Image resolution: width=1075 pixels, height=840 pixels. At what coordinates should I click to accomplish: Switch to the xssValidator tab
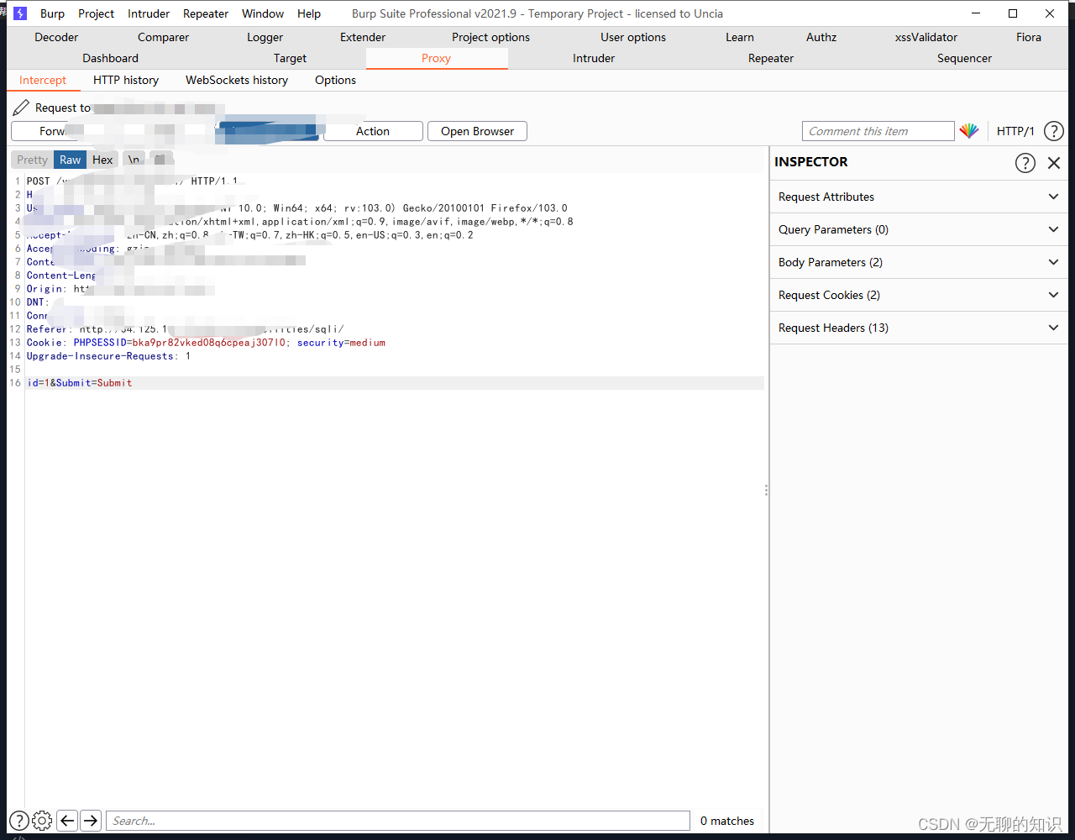pyautogui.click(x=926, y=37)
